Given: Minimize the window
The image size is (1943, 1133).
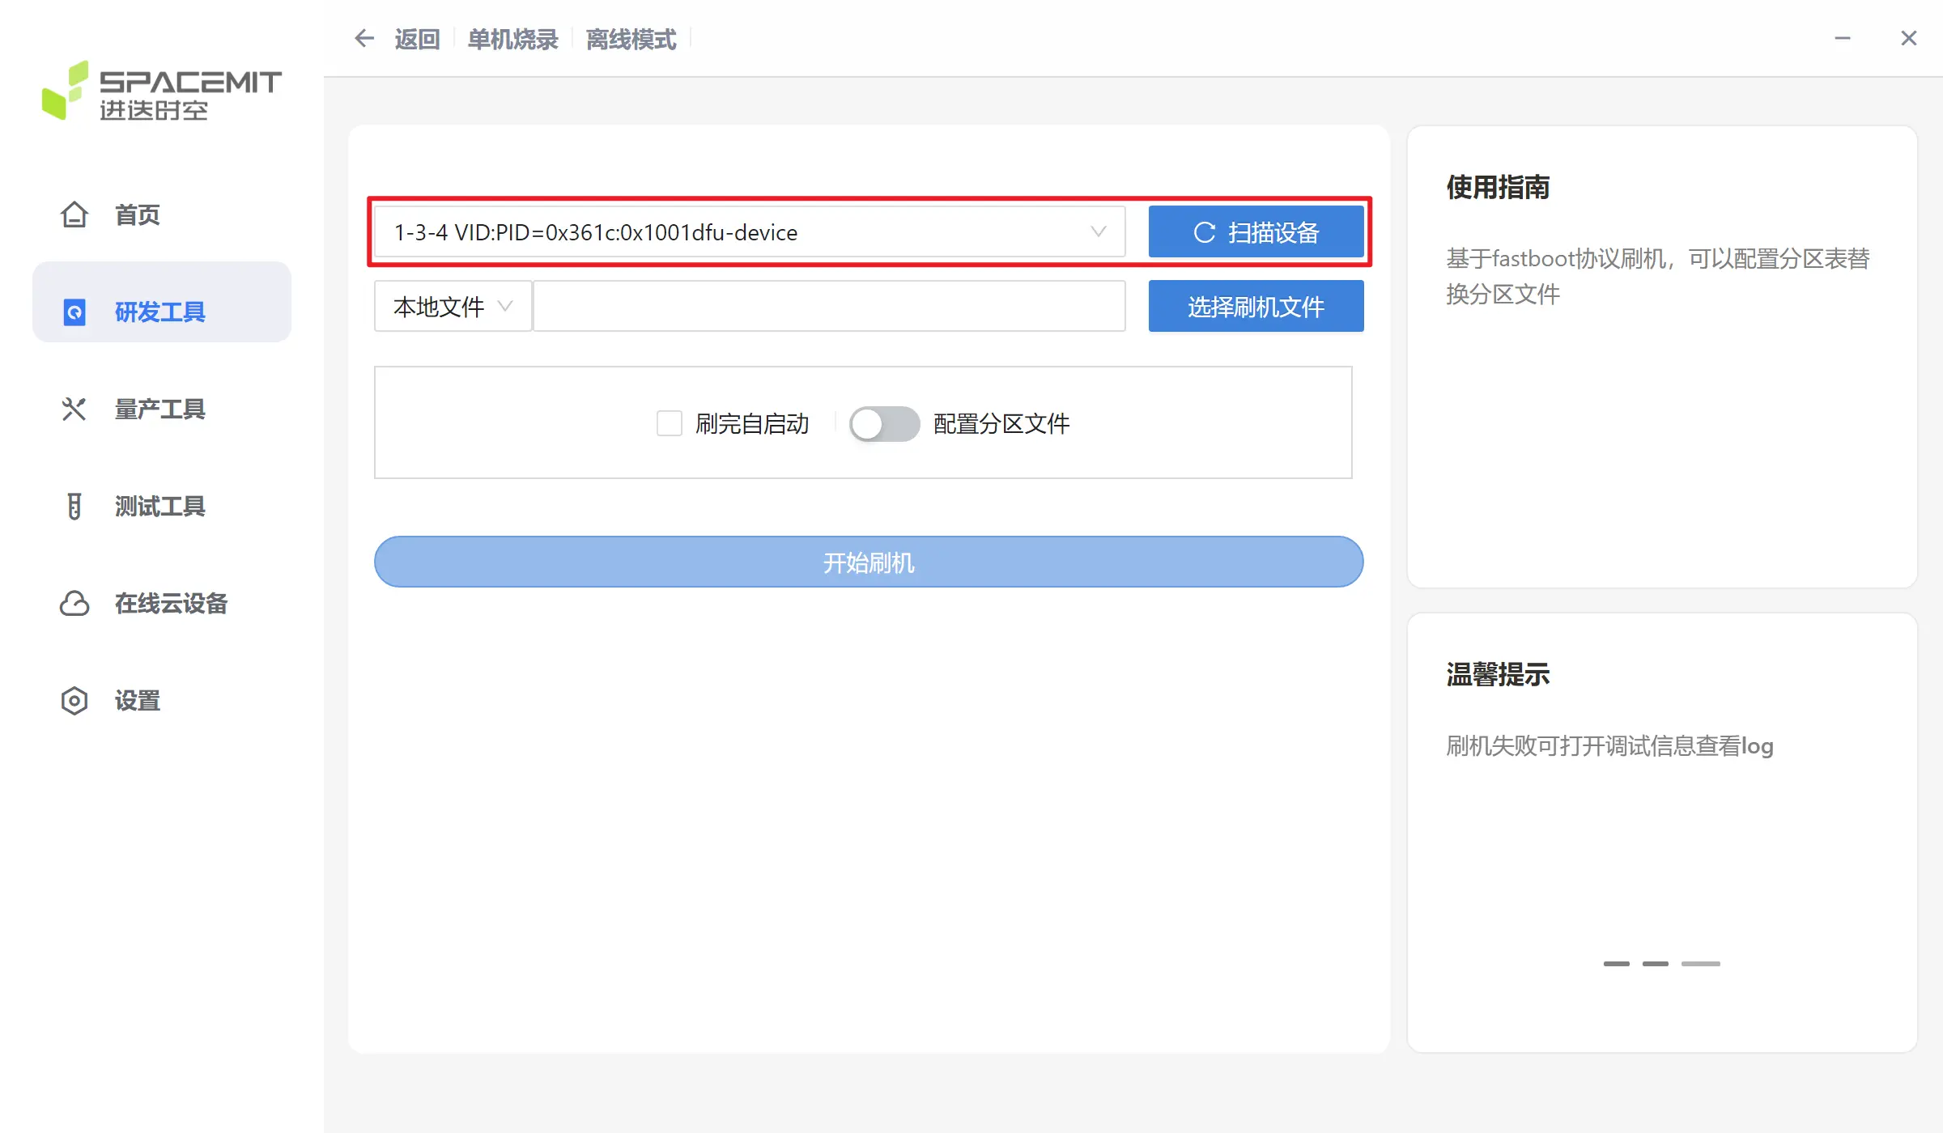Looking at the screenshot, I should [x=1843, y=38].
